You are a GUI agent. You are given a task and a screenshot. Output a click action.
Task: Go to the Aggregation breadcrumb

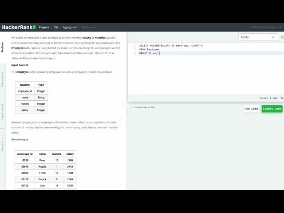tap(70, 28)
